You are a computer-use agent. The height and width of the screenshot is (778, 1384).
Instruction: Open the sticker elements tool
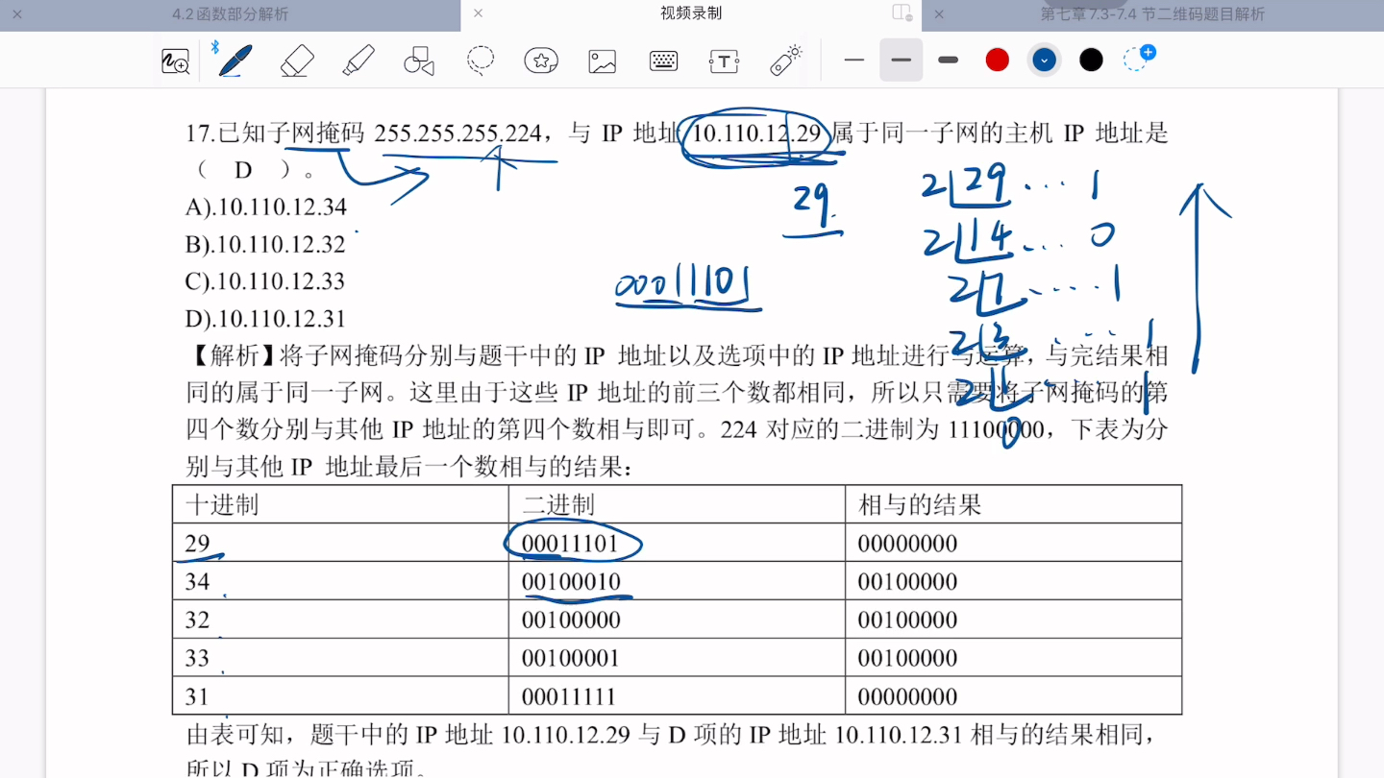click(x=541, y=61)
